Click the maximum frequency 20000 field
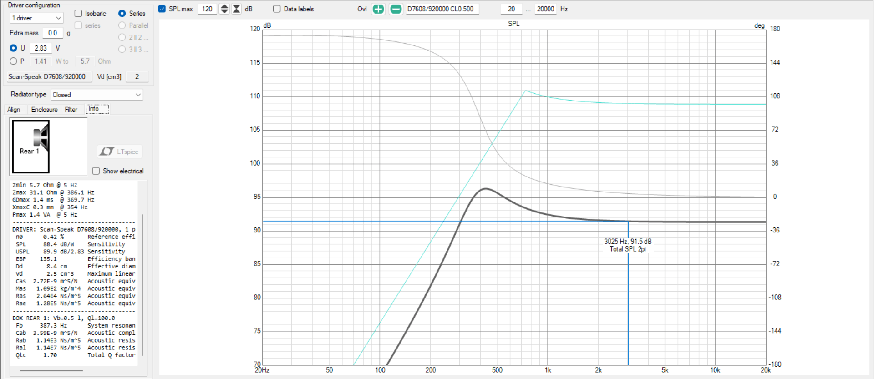The height and width of the screenshot is (379, 874). point(545,9)
